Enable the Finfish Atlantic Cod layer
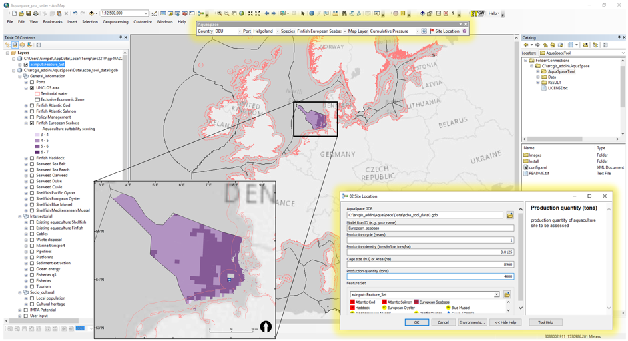The image size is (628, 341). point(32,105)
